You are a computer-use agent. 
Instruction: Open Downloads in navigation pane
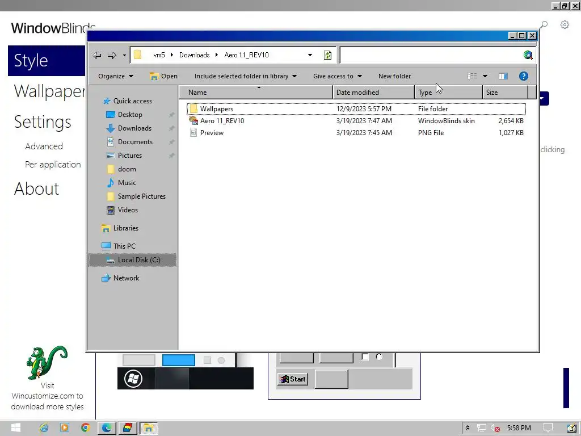[129, 128]
